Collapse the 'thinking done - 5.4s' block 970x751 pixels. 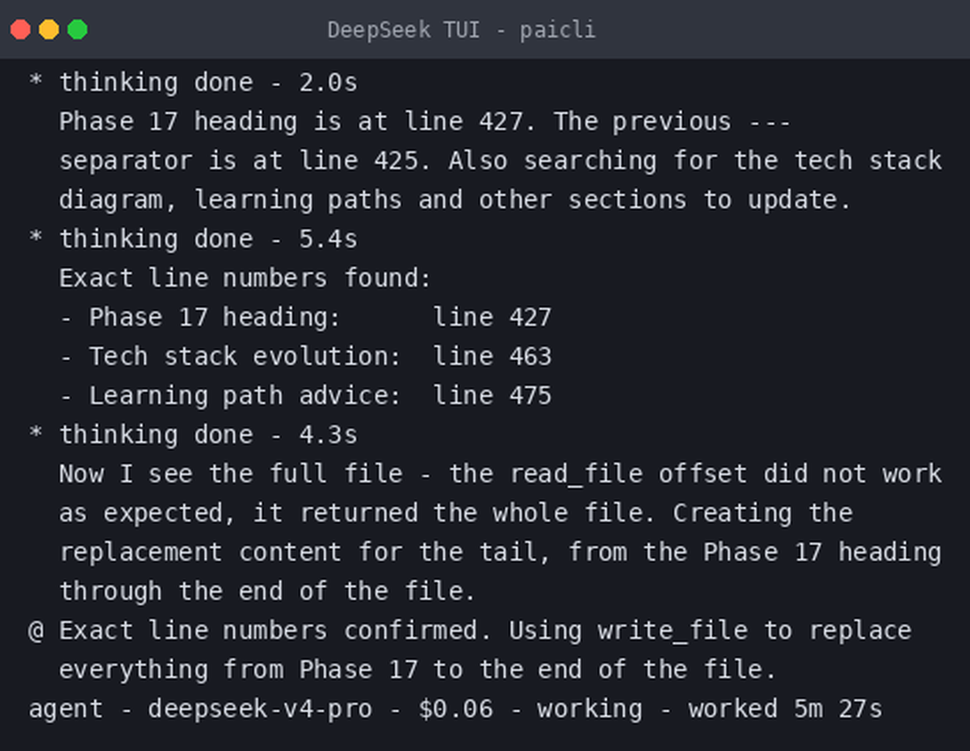tap(208, 238)
